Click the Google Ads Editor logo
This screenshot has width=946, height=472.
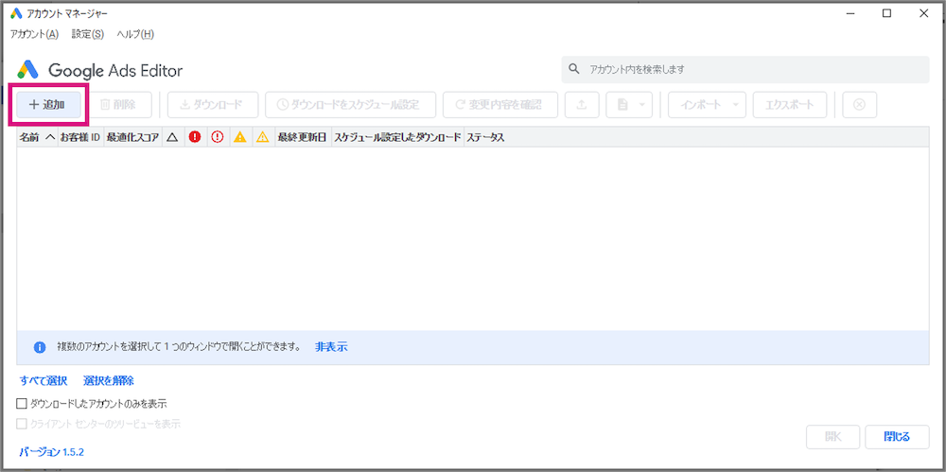click(x=99, y=70)
